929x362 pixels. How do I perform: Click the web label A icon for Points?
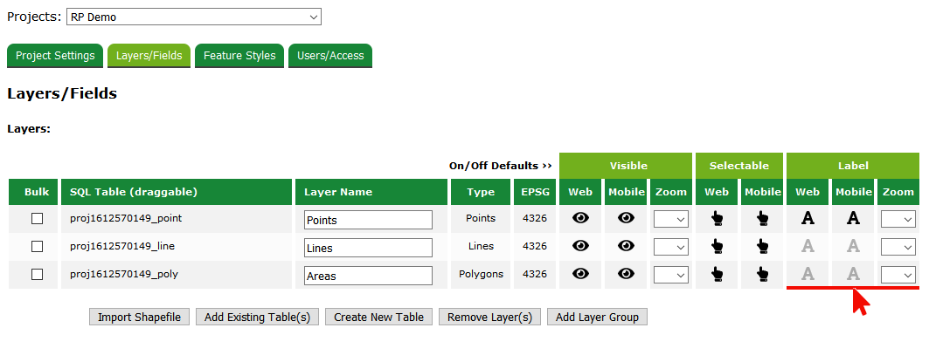[x=808, y=219]
